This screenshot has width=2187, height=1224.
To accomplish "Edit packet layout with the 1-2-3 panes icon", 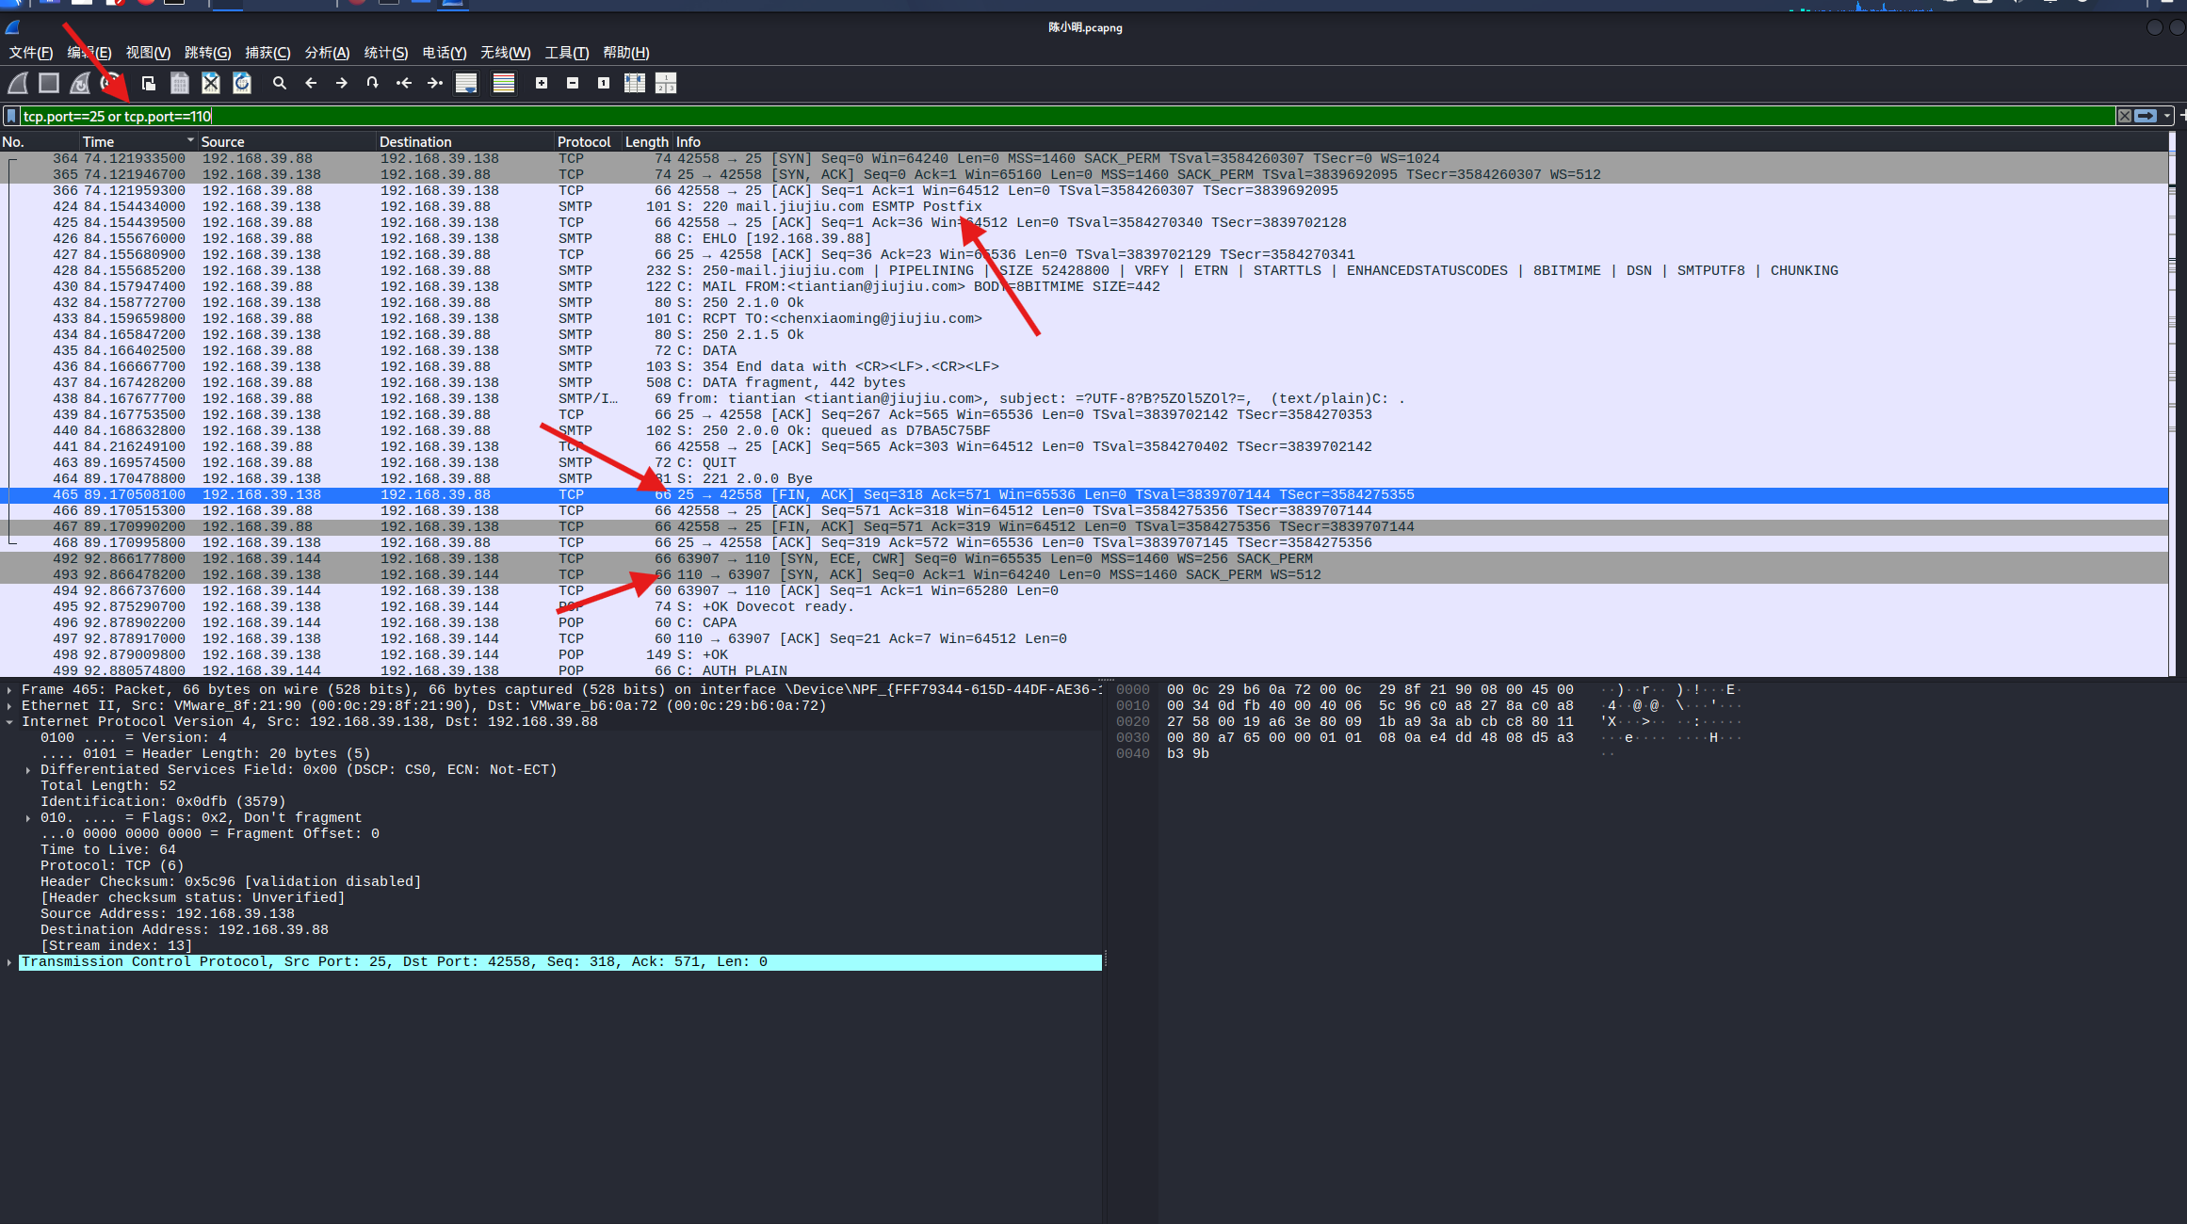I will pos(666,84).
